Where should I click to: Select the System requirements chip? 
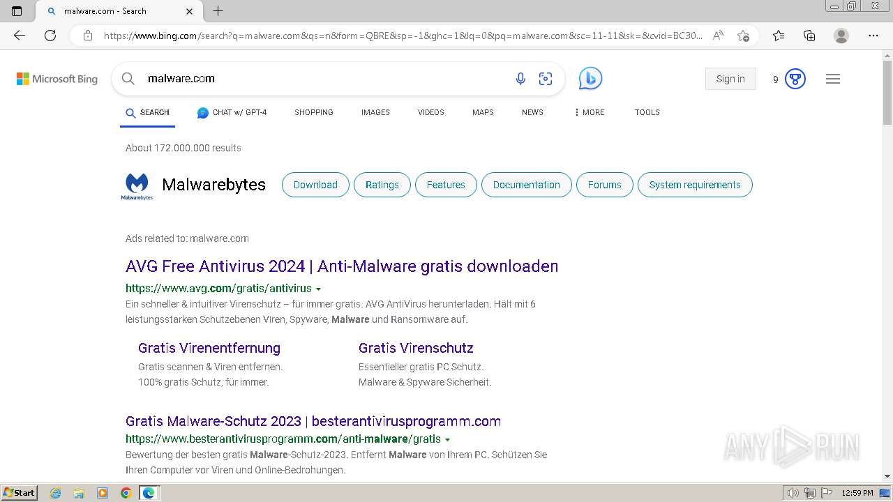tap(695, 185)
